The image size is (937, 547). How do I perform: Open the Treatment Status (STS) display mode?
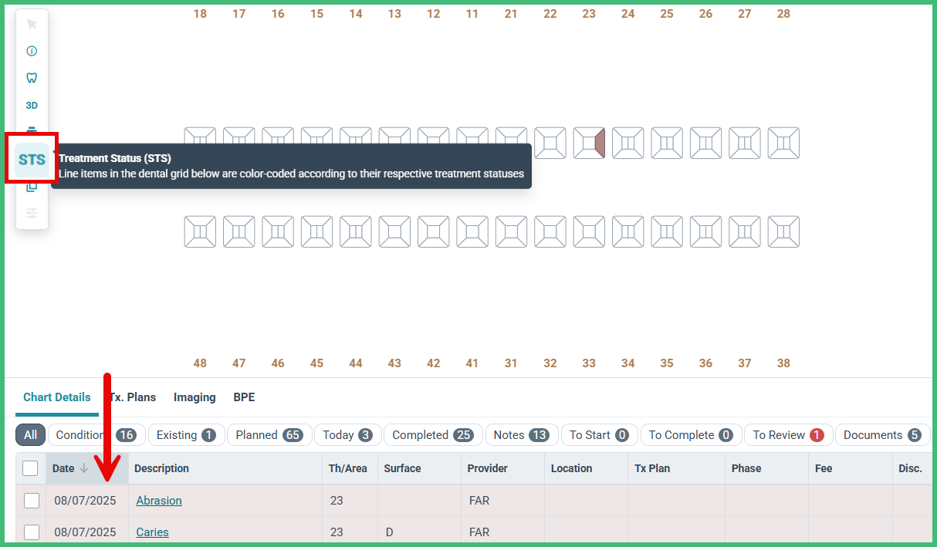tap(31, 159)
